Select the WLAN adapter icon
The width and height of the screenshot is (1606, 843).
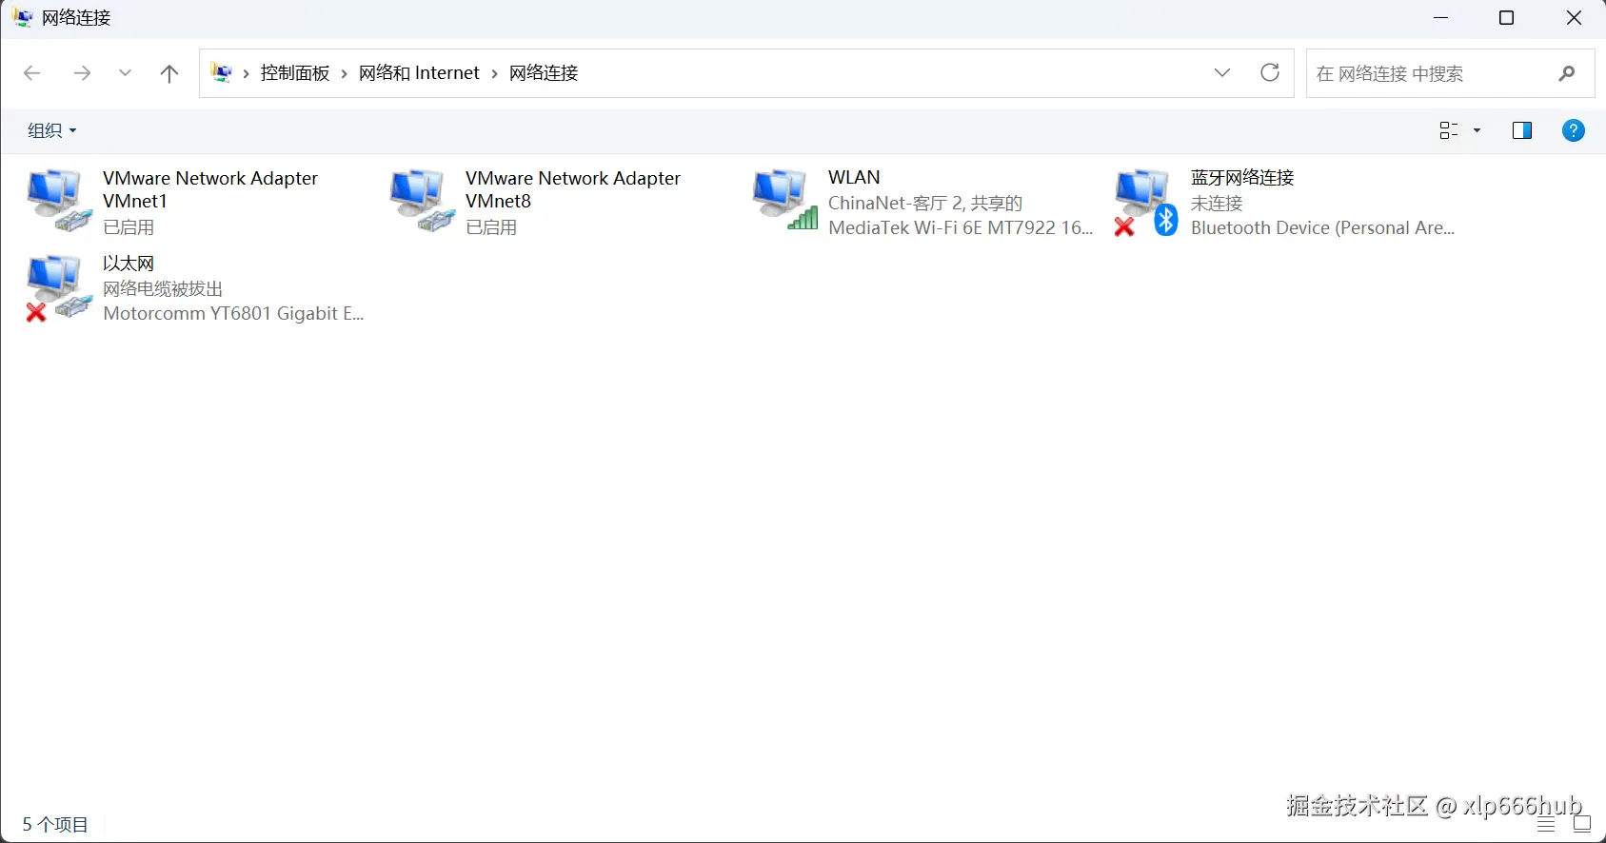click(784, 200)
